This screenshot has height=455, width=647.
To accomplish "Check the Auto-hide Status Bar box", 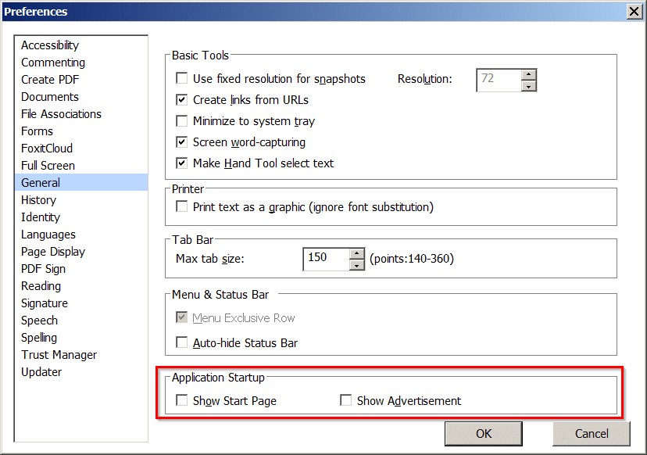I will click(x=182, y=343).
